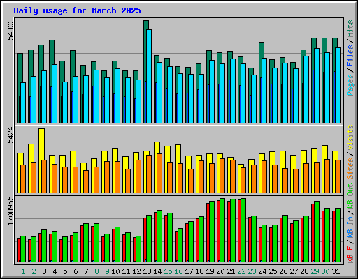Click day 14 on the x-axis
358x279 pixels.
(157, 271)
